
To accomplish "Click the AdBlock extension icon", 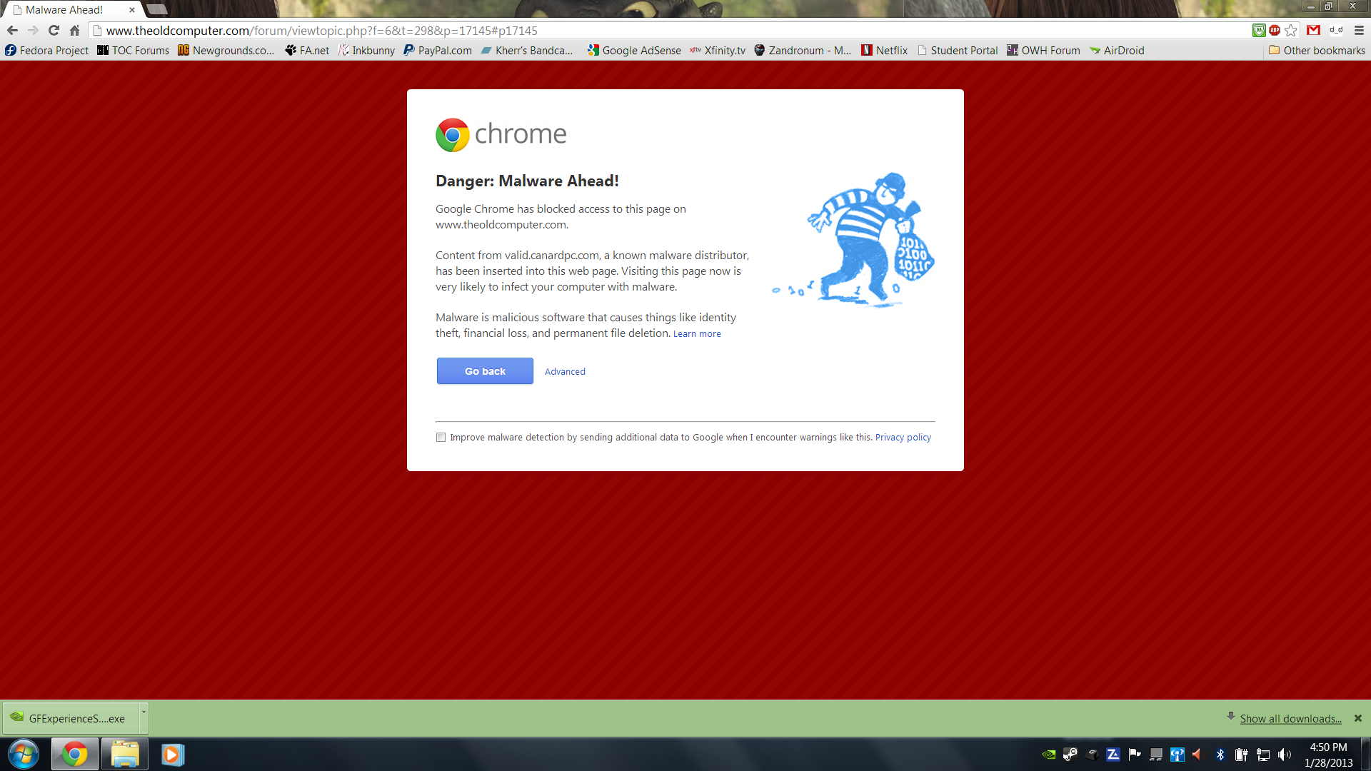I will tap(1275, 31).
